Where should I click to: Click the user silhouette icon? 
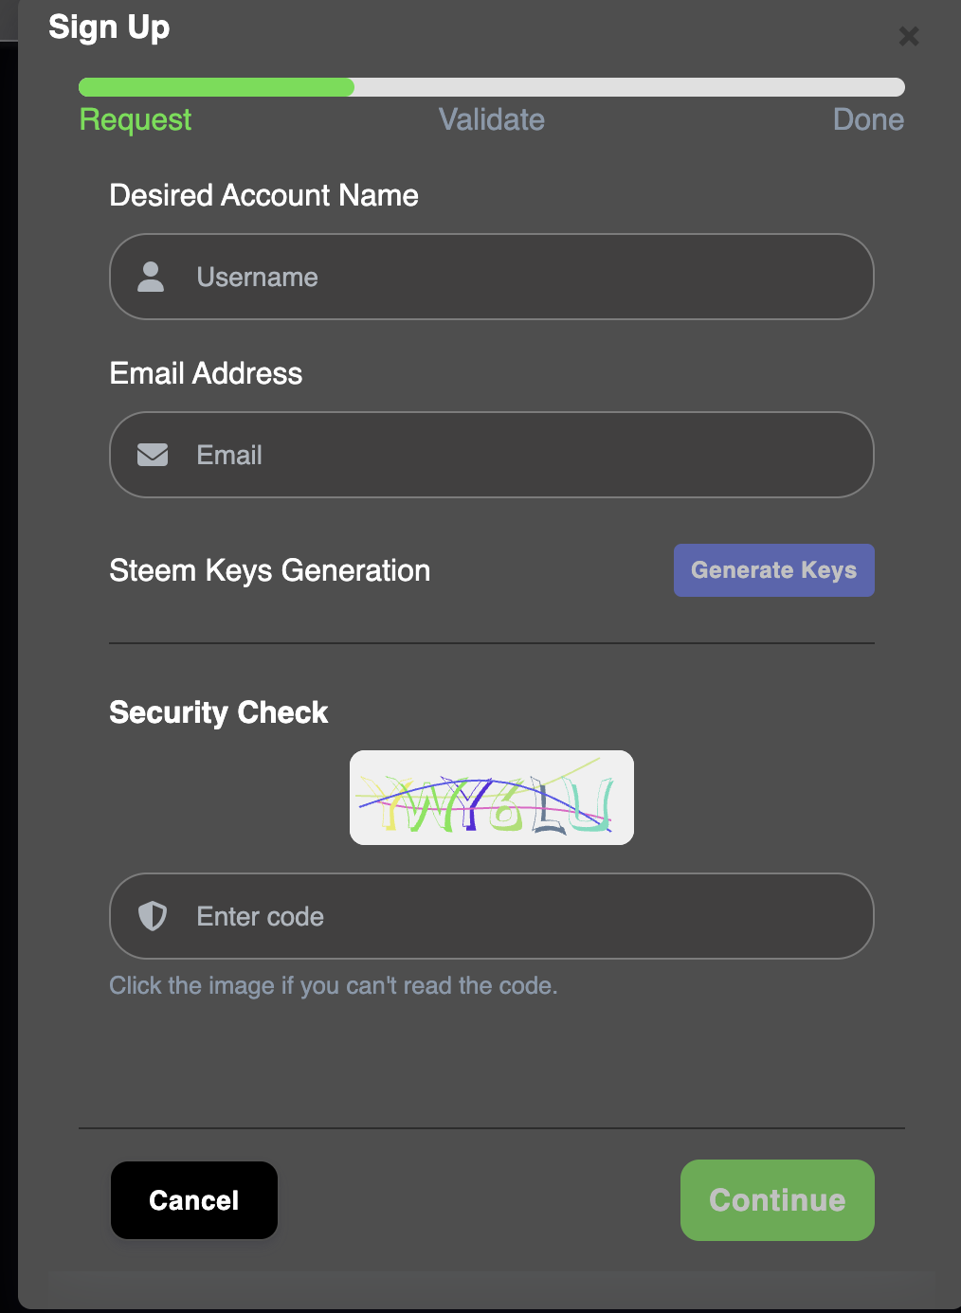click(151, 277)
